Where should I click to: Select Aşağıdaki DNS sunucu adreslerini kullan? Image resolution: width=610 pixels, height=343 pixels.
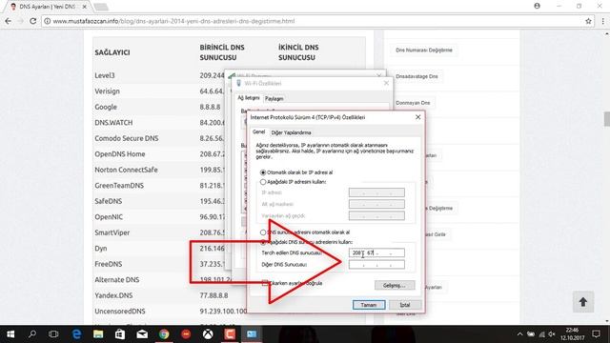point(263,242)
